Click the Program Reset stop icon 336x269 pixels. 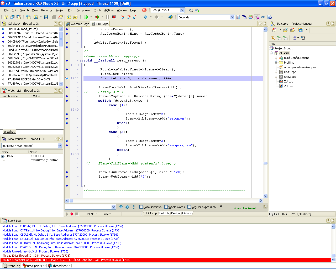pos(114,17)
